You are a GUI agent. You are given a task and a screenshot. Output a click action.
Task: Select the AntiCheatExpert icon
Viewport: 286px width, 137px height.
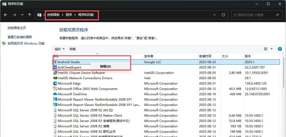point(55,67)
